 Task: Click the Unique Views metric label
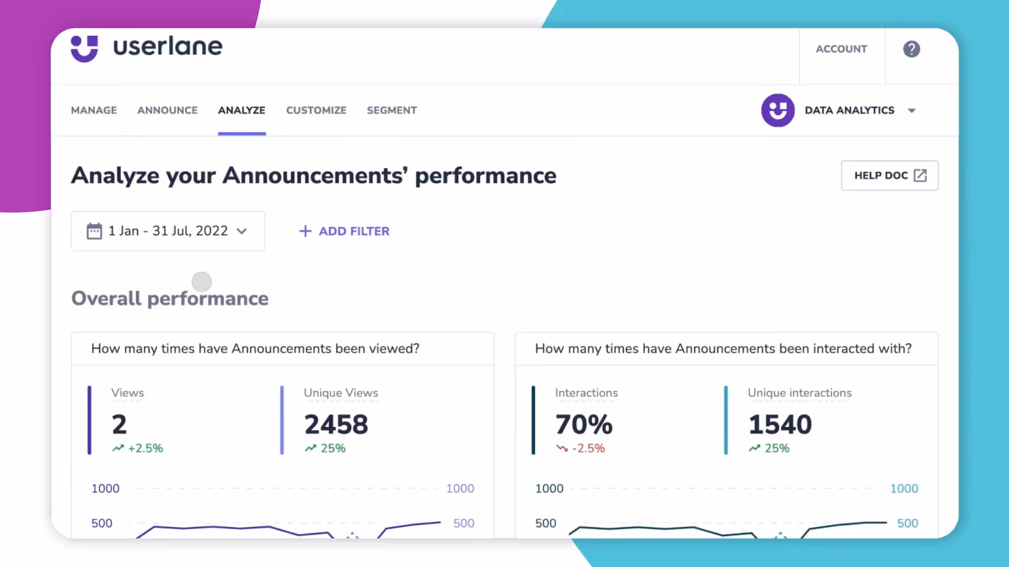(x=341, y=393)
